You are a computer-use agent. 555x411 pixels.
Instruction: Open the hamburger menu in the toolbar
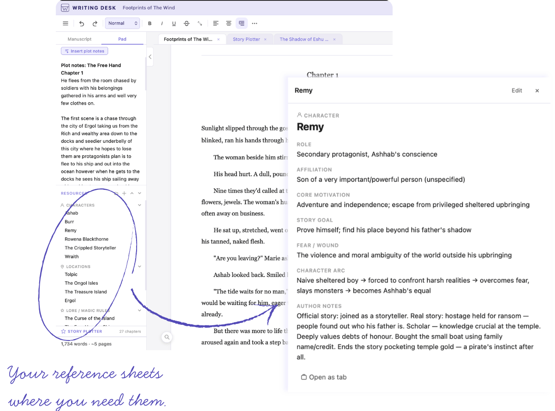tap(66, 23)
